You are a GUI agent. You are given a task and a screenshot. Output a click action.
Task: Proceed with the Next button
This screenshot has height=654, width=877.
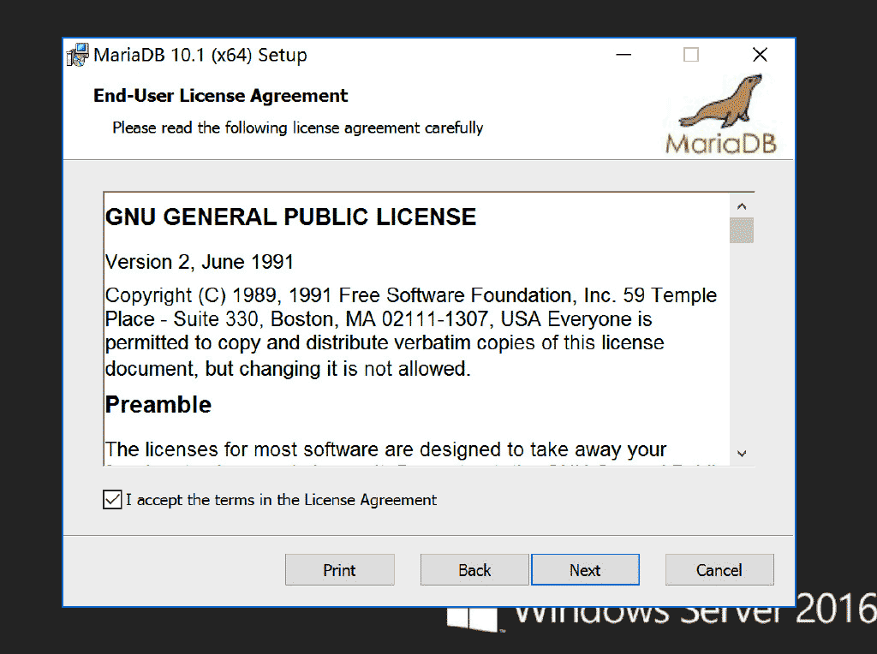(x=585, y=570)
